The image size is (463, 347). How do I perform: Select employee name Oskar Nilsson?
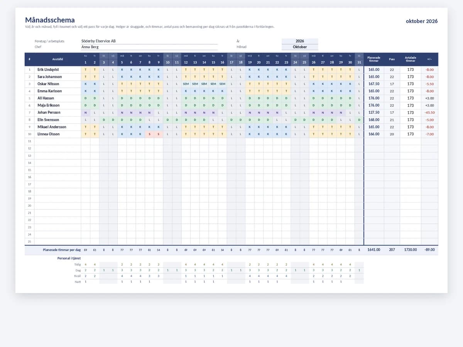click(x=48, y=84)
